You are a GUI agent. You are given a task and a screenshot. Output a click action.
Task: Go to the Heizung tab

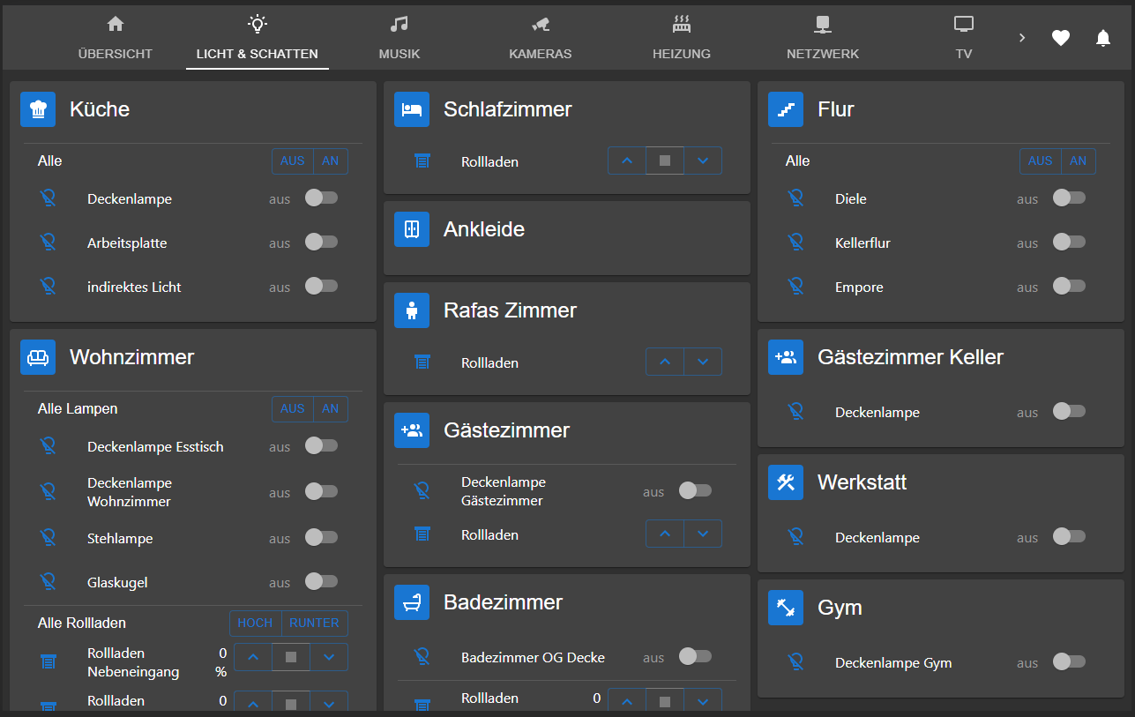coord(682,38)
